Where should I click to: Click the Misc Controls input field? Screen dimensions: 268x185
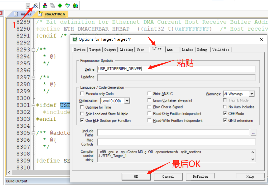tap(177, 142)
